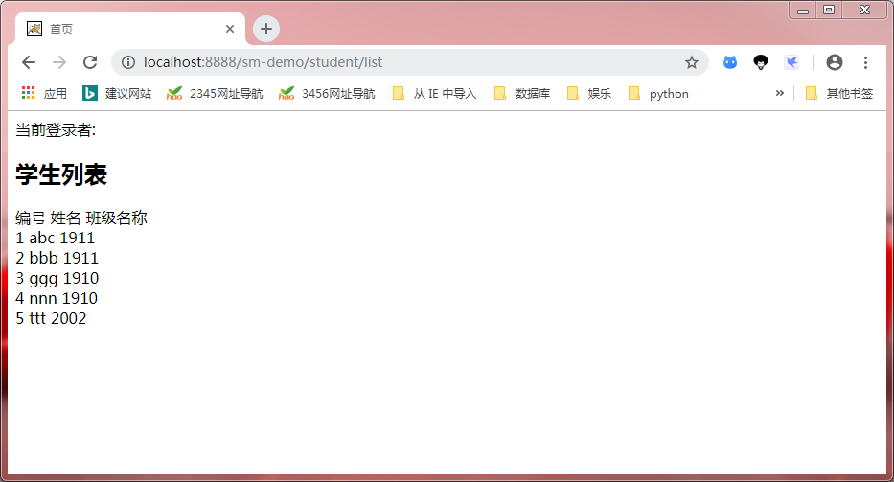
Task: Minimize the browser window
Action: [x=803, y=10]
